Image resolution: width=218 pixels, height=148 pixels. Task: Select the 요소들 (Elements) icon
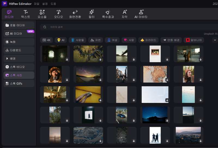point(42,14)
